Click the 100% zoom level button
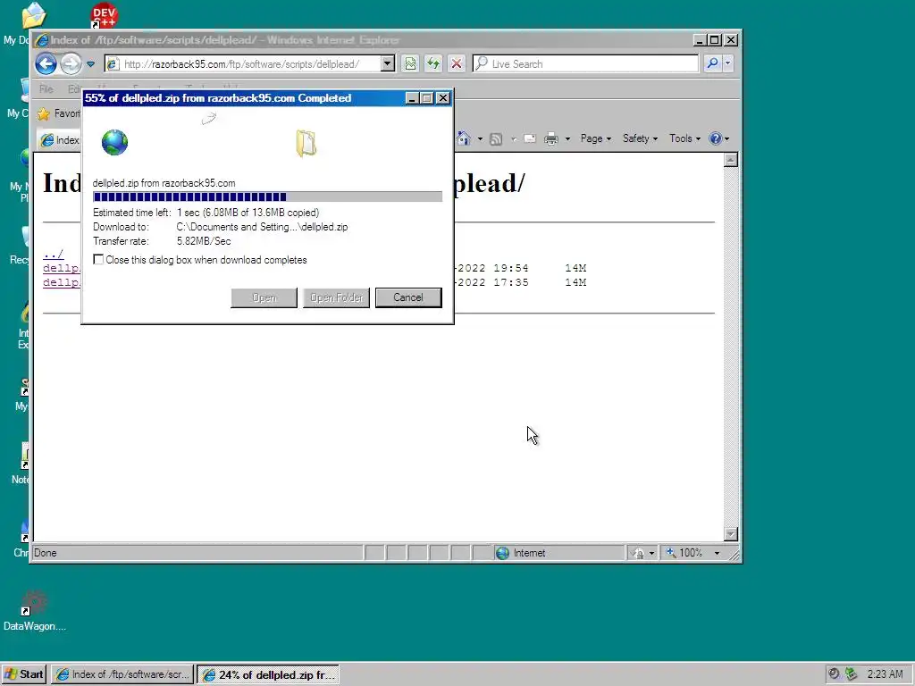915x686 pixels. [684, 552]
